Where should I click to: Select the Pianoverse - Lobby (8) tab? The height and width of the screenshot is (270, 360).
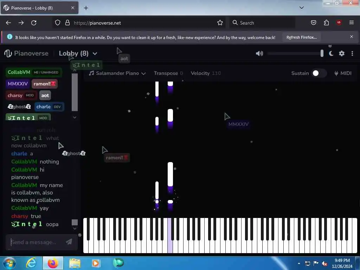click(39, 8)
